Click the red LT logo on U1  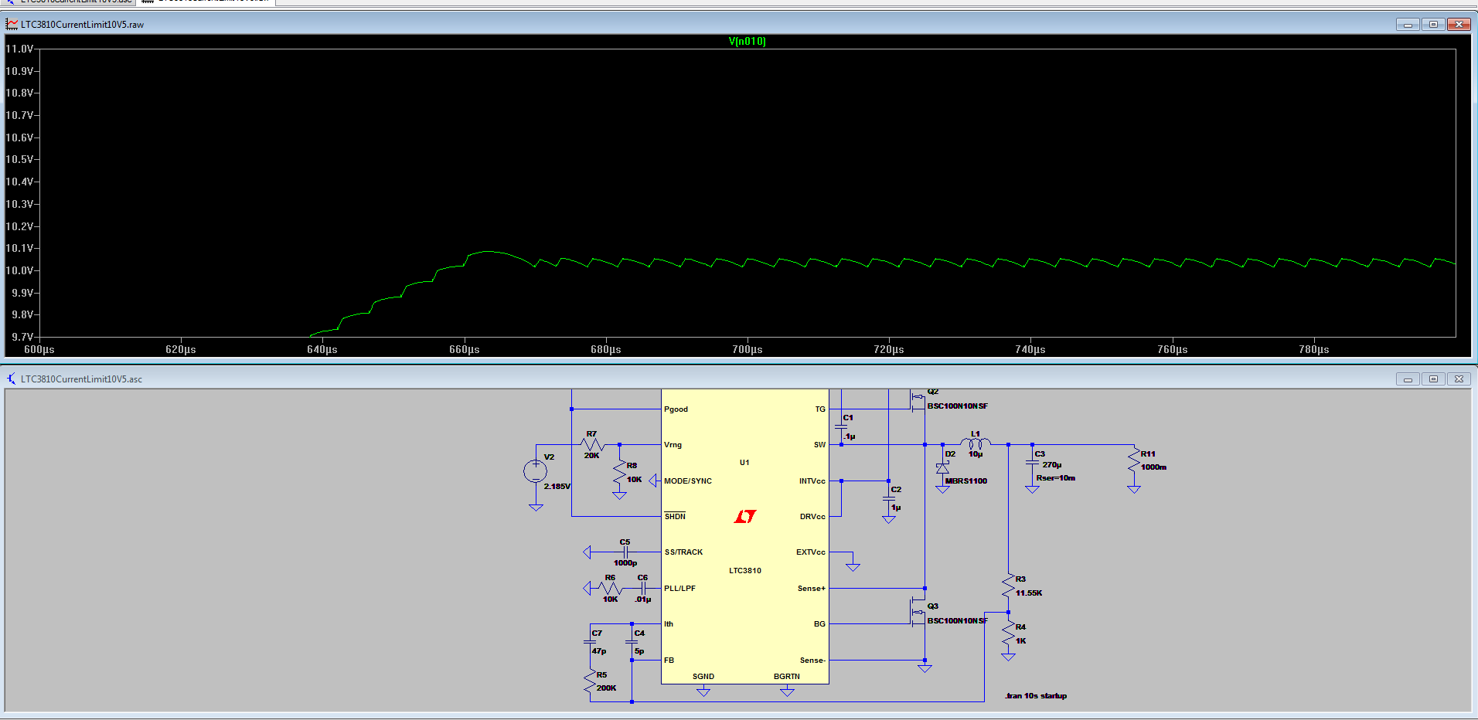[x=745, y=516]
